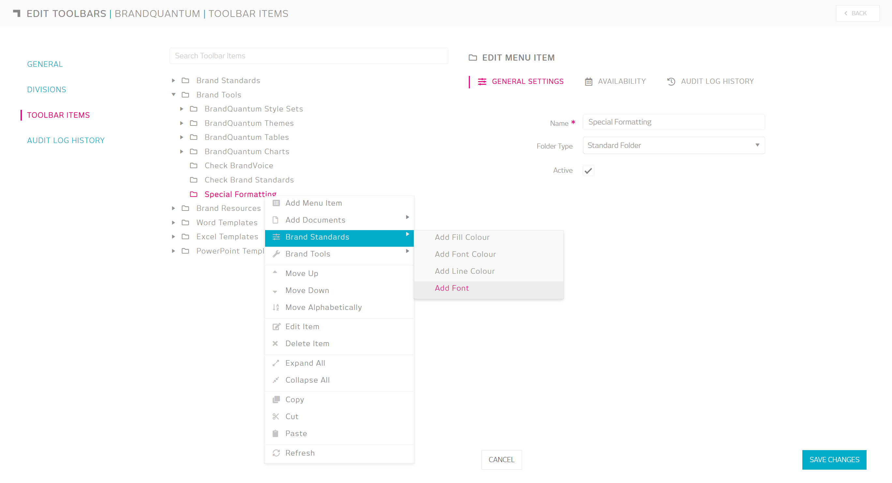892x483 pixels.
Task: Click the scissors Cut icon
Action: [x=275, y=416]
